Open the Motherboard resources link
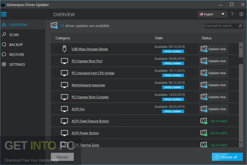 click(x=88, y=85)
